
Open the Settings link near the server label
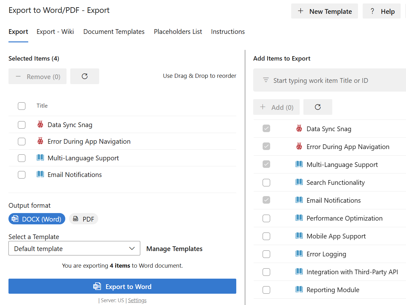coord(137,300)
